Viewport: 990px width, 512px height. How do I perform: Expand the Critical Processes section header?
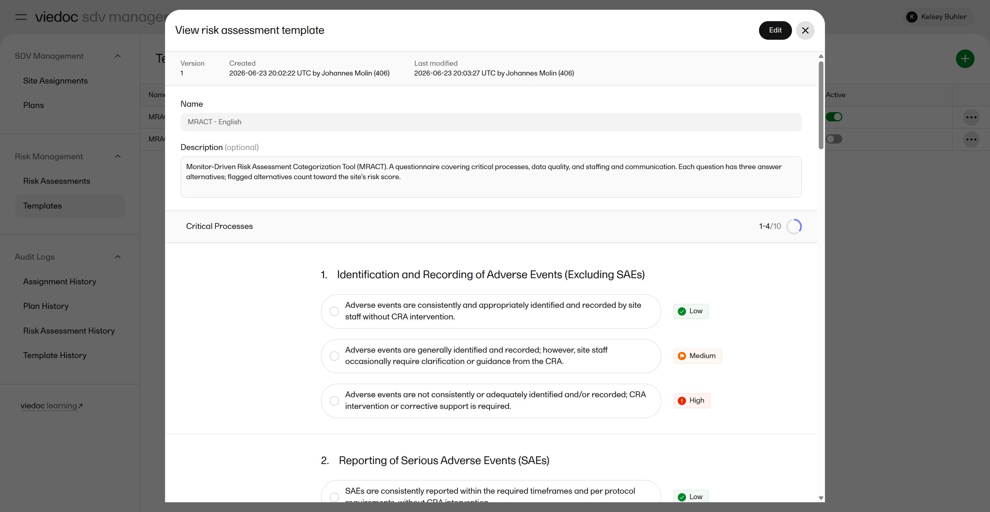[491, 227]
